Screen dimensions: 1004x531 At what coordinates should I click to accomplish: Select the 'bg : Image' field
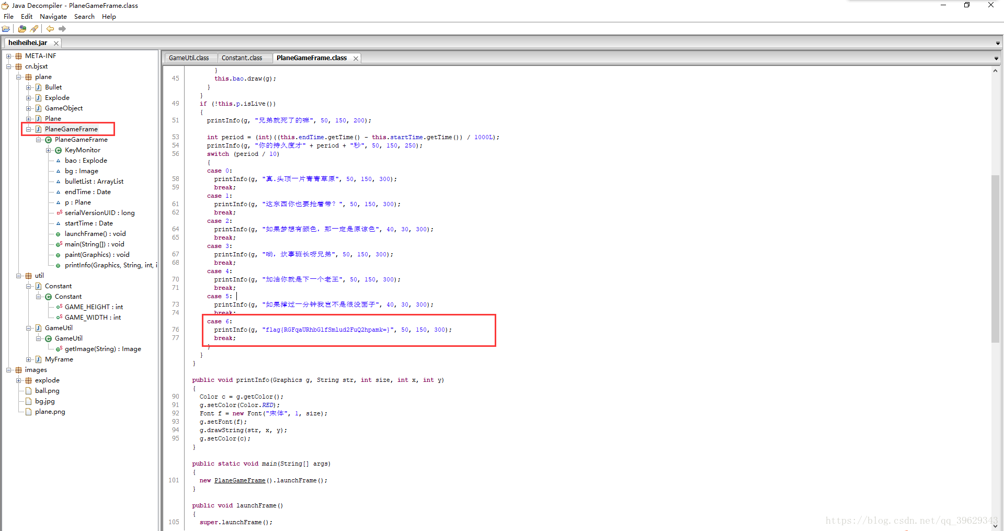[x=82, y=171]
